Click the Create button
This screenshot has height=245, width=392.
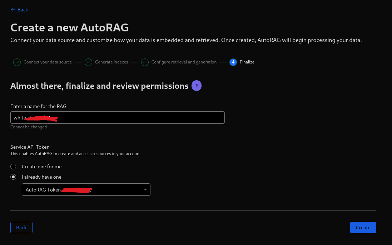tap(363, 228)
